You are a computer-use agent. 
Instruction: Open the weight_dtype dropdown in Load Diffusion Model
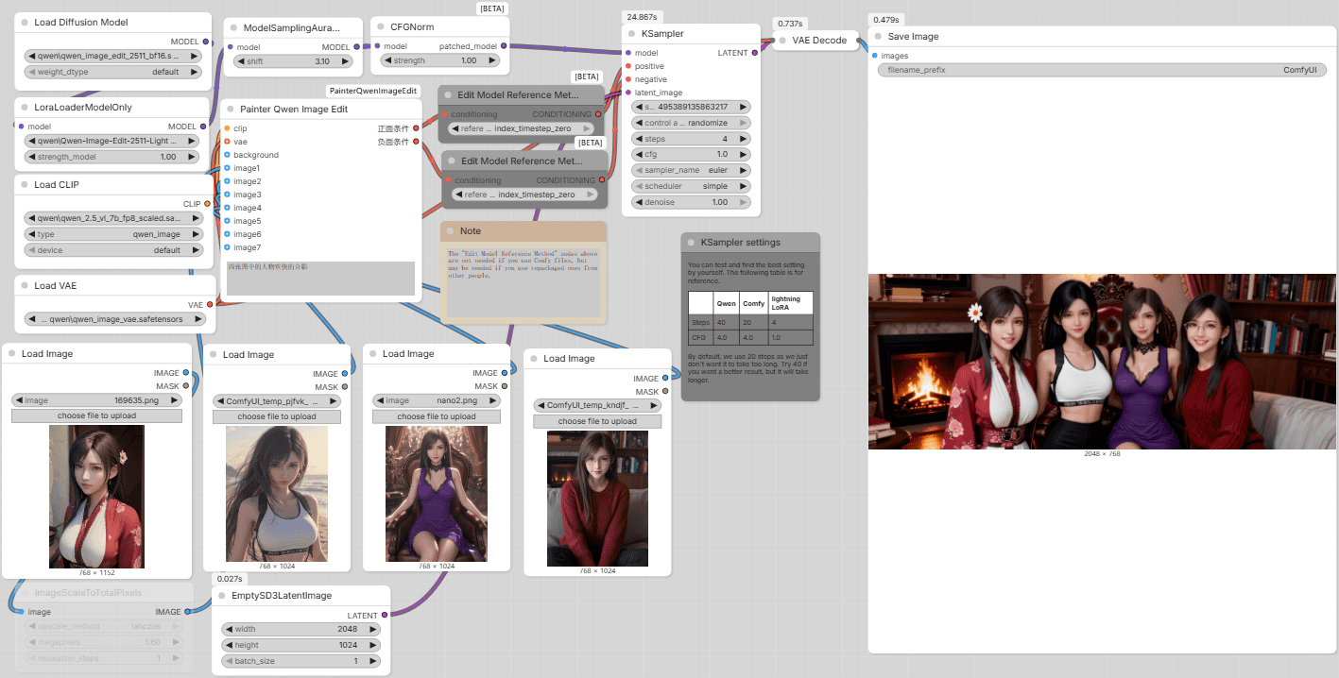click(113, 72)
